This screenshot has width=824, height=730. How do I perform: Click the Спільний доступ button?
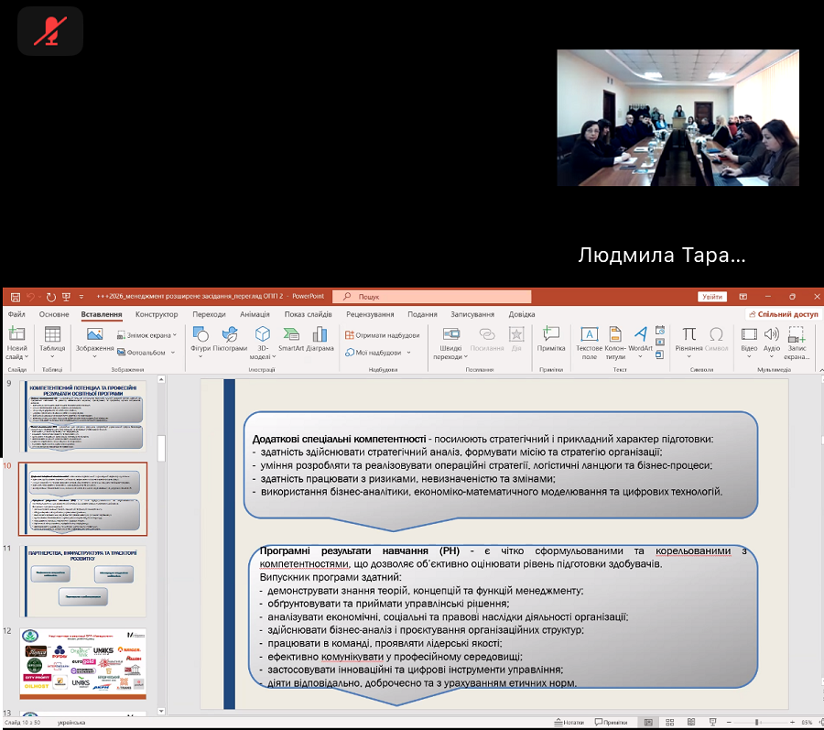tap(781, 314)
